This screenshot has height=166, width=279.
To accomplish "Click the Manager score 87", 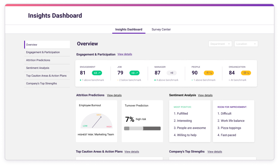I will click(157, 73).
